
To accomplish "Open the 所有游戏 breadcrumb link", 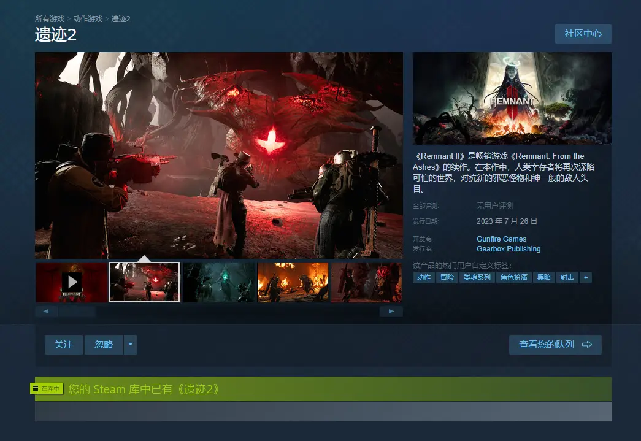I will tap(50, 19).
